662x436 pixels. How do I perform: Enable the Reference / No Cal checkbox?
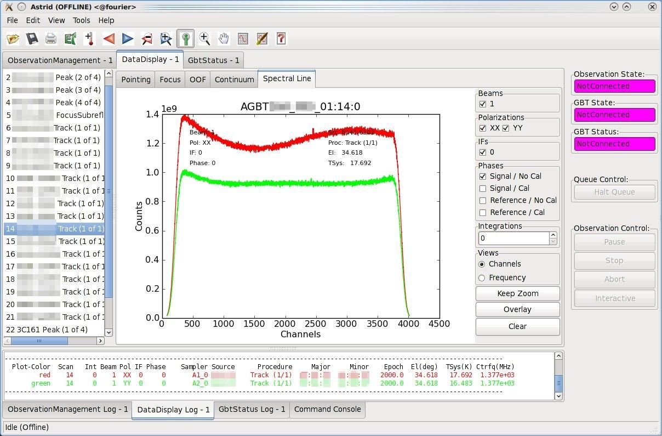pyautogui.click(x=483, y=200)
